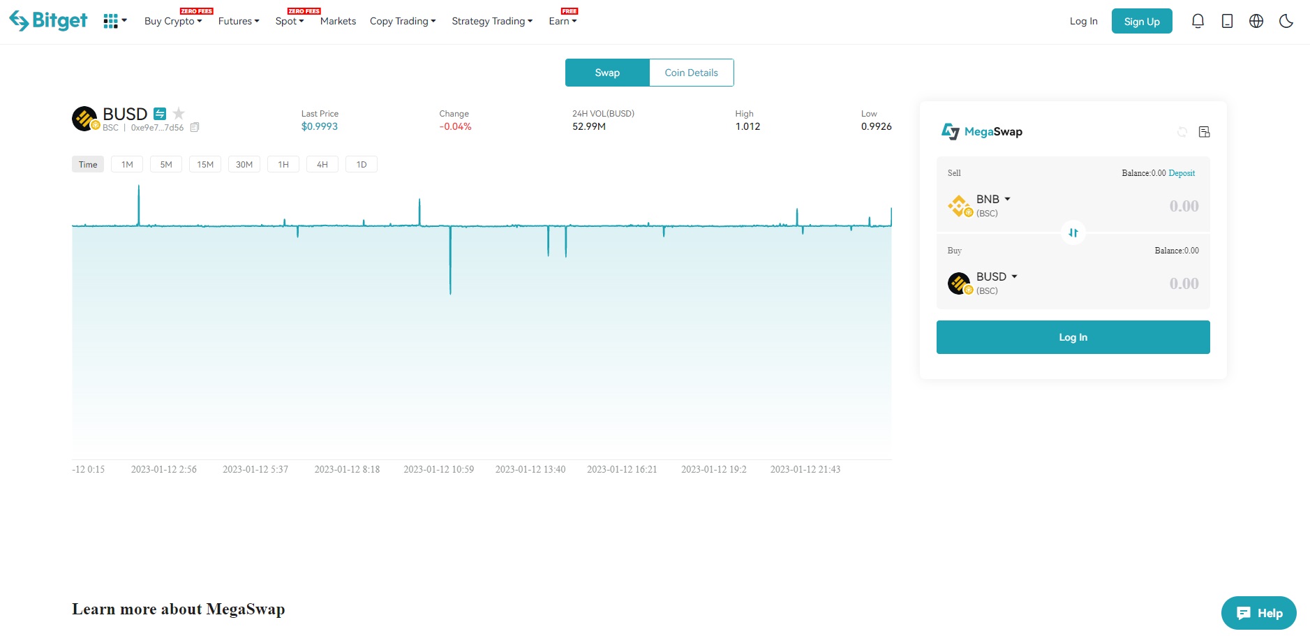Viewport: 1310px width, 636px height.
Task: Add BUSD to favorites star
Action: tap(179, 113)
